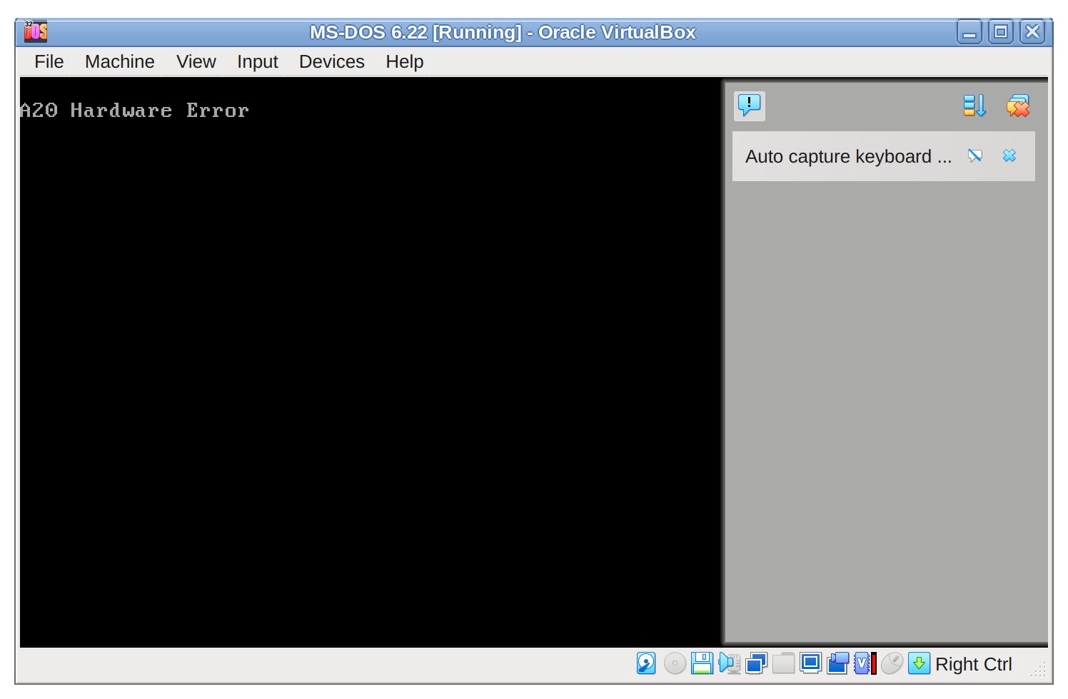
Task: Open the Input menu
Action: pyautogui.click(x=258, y=62)
